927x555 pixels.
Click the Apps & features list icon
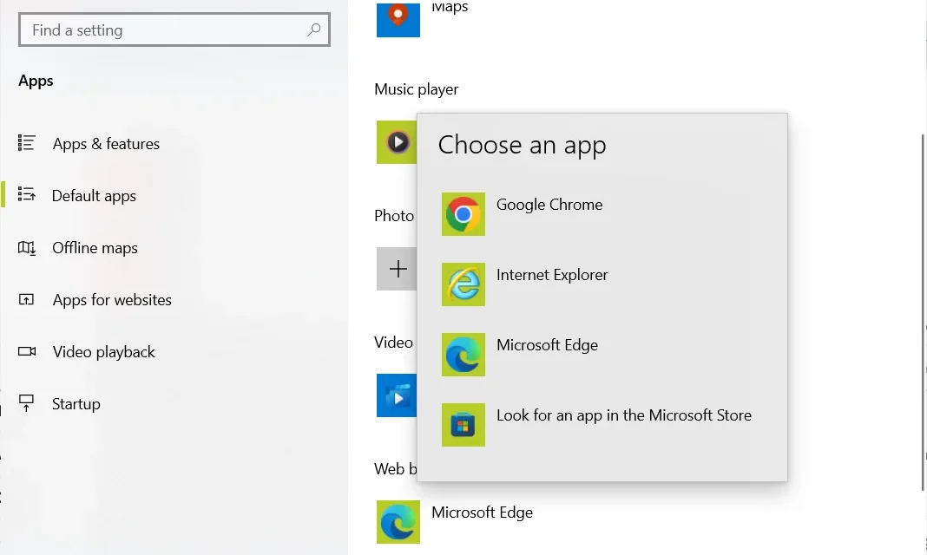pos(27,143)
